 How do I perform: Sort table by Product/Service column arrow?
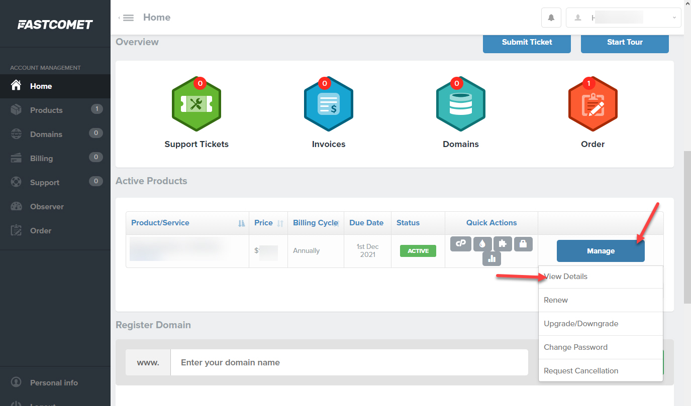pos(241,223)
